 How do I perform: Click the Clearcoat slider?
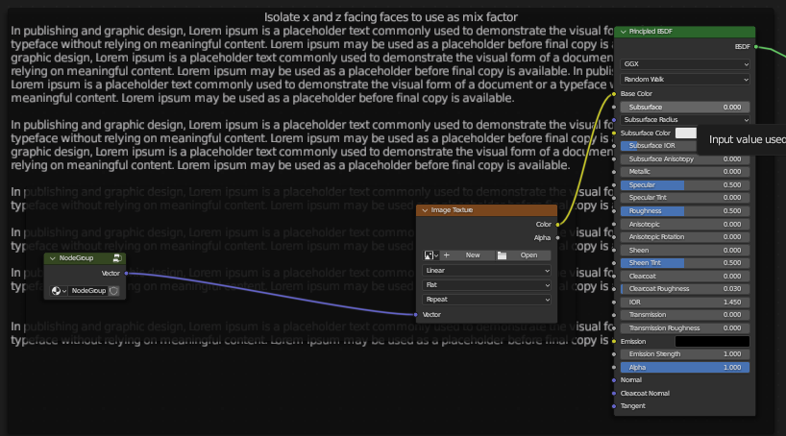pos(685,277)
